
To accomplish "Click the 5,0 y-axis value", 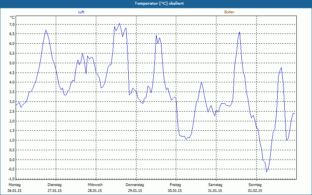I will (12, 63).
